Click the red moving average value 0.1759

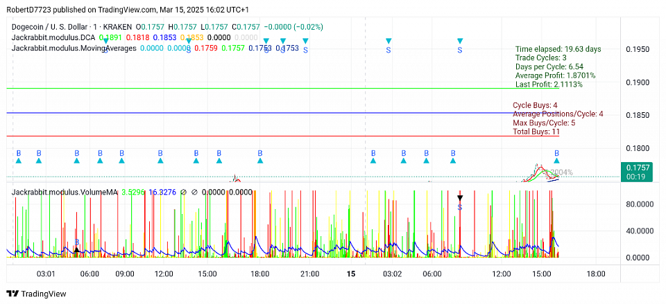tap(206, 48)
